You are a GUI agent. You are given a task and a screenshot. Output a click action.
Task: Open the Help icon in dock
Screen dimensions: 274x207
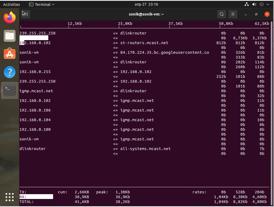(10, 72)
